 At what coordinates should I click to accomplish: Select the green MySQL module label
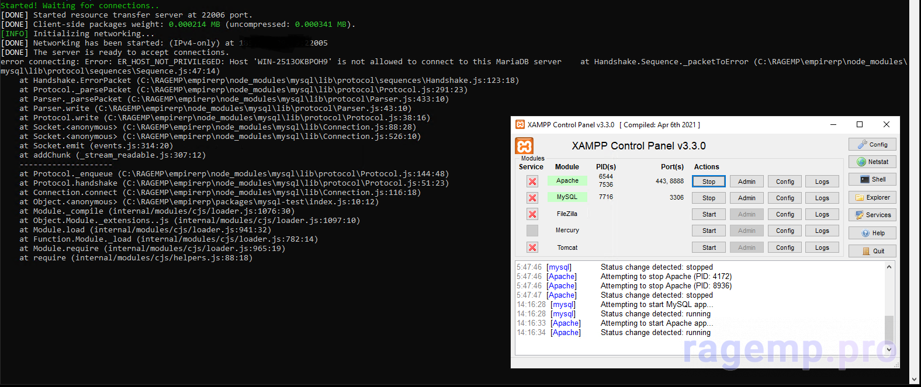click(567, 197)
